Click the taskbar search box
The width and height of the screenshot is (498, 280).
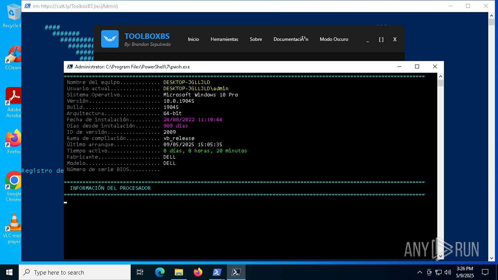(x=75, y=272)
